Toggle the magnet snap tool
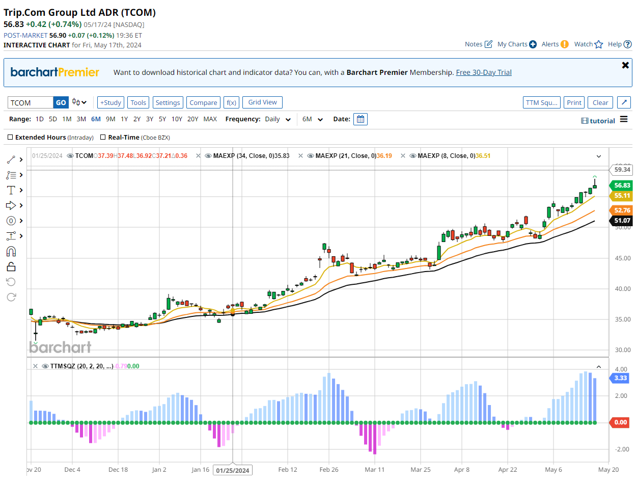Image resolution: width=637 pixels, height=484 pixels. 11,251
